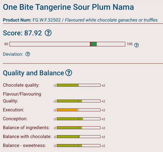Click the Score: 87.92 heading
The width and height of the screenshot is (163, 152).
[22, 33]
